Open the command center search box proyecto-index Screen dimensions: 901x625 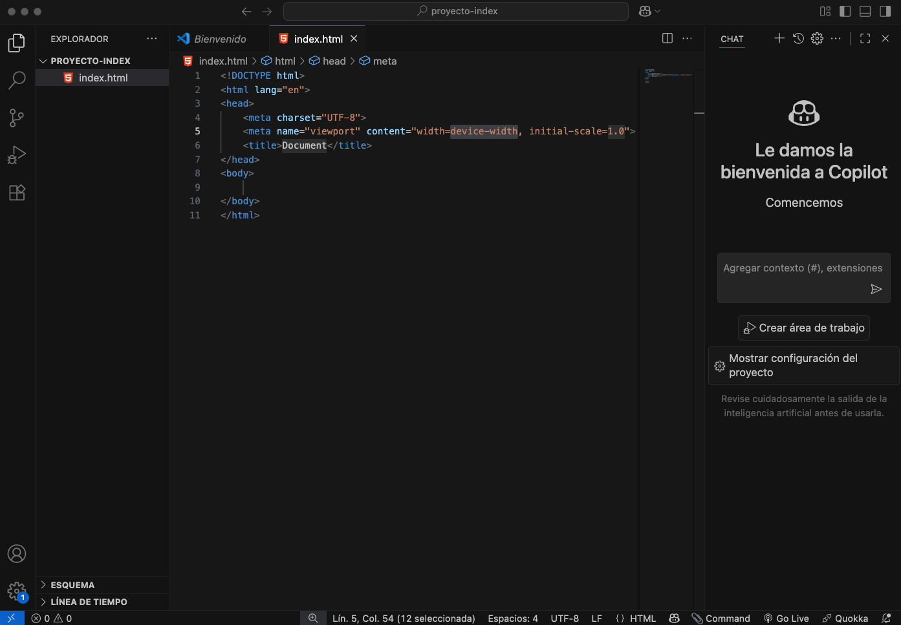pos(456,11)
